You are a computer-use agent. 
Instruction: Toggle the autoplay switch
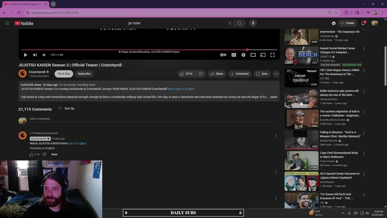tap(223, 55)
